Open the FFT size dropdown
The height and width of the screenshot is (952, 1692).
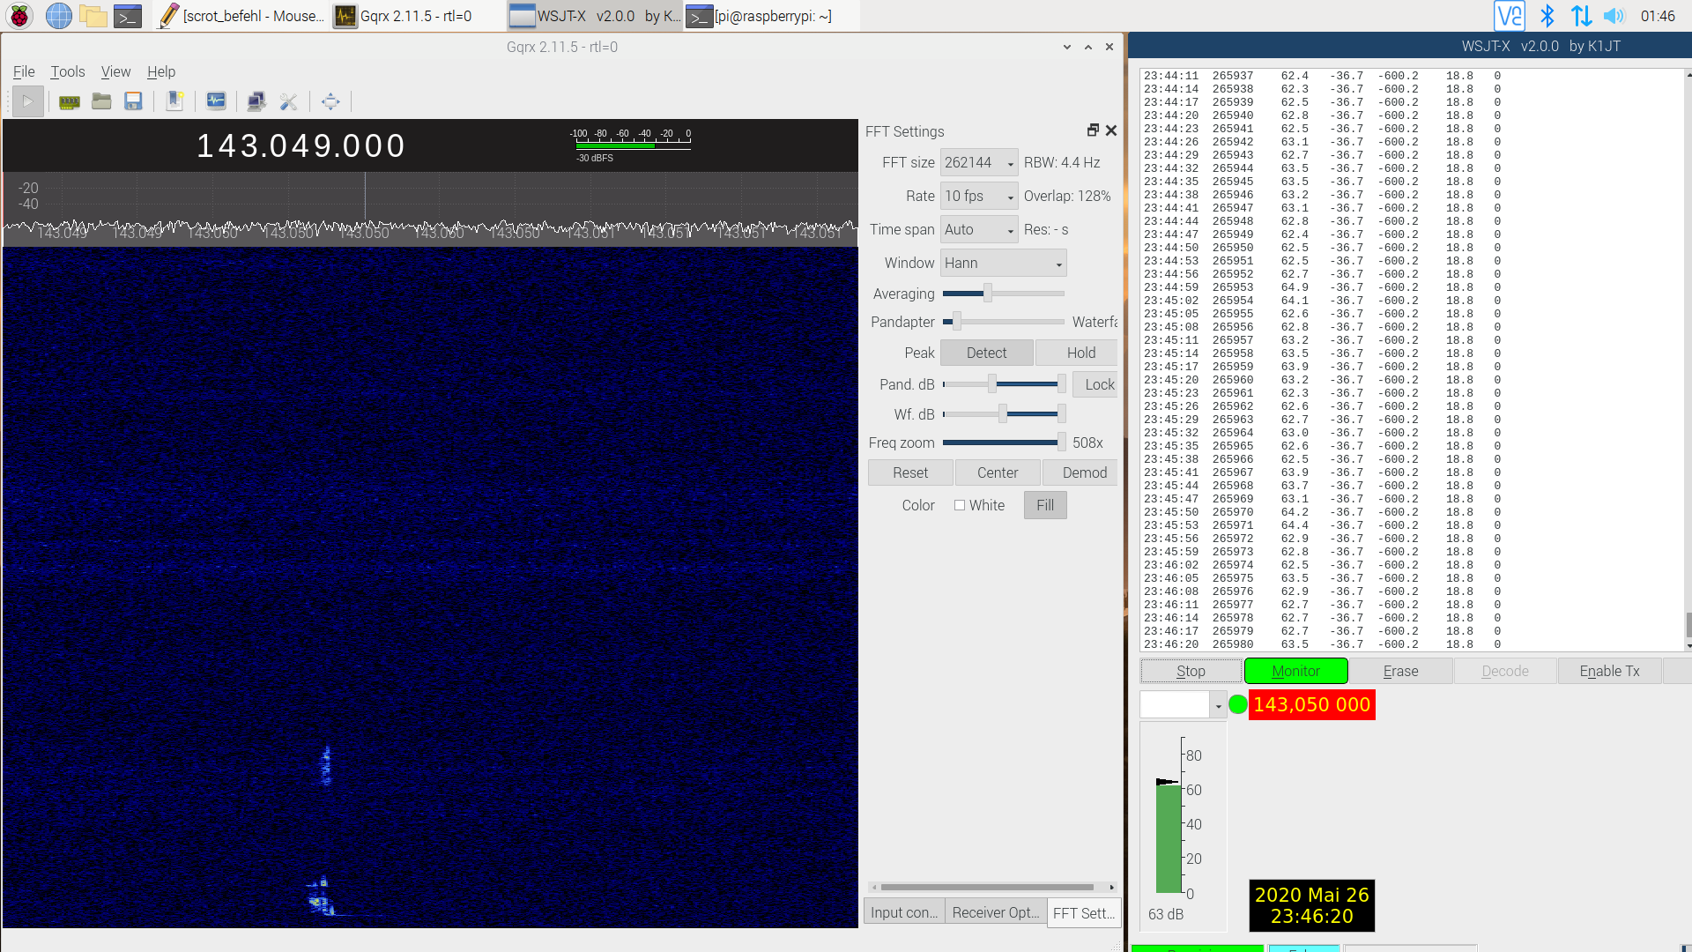[979, 162]
